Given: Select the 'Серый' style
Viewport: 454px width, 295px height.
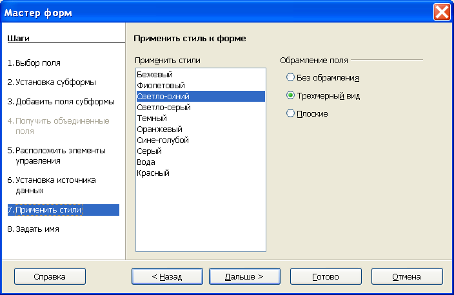Looking at the screenshot, I should [201, 151].
